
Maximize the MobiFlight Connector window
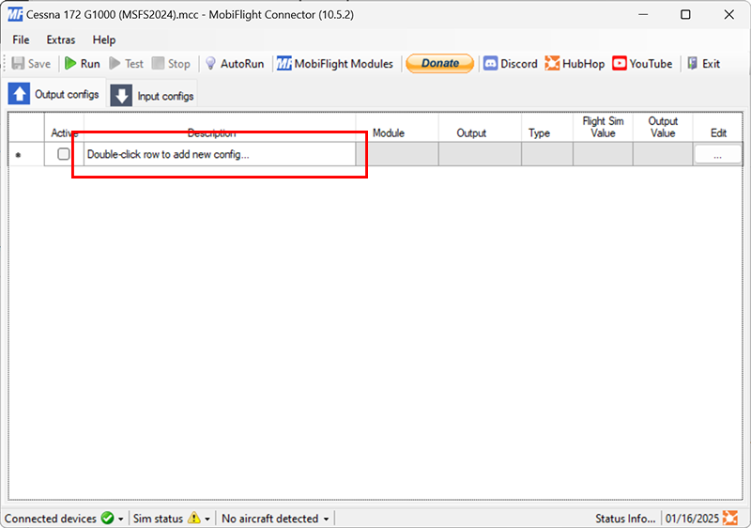pyautogui.click(x=685, y=14)
